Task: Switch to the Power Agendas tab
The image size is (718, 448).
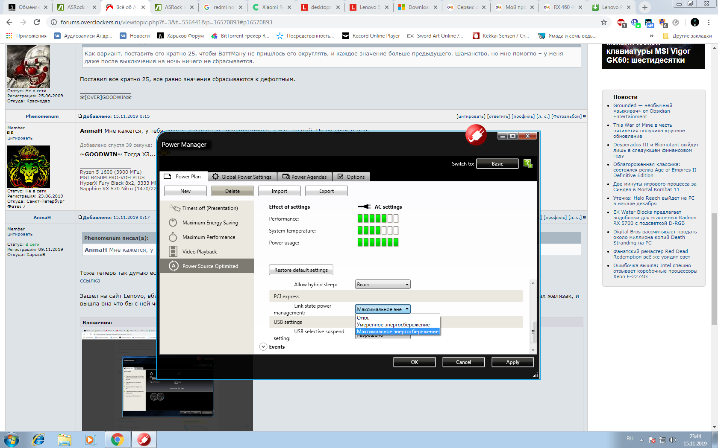Action: [305, 177]
